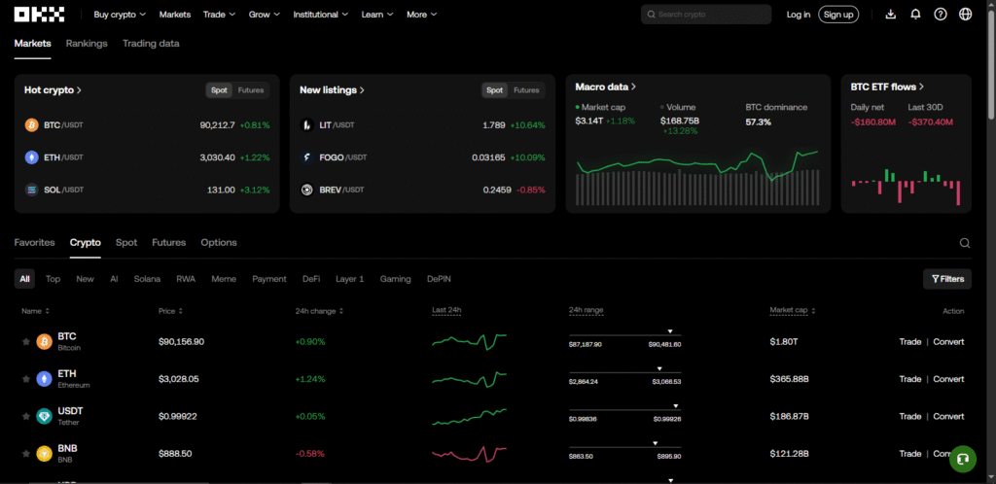Expand the Trade dropdown menu
This screenshot has height=484, width=996.
(218, 15)
